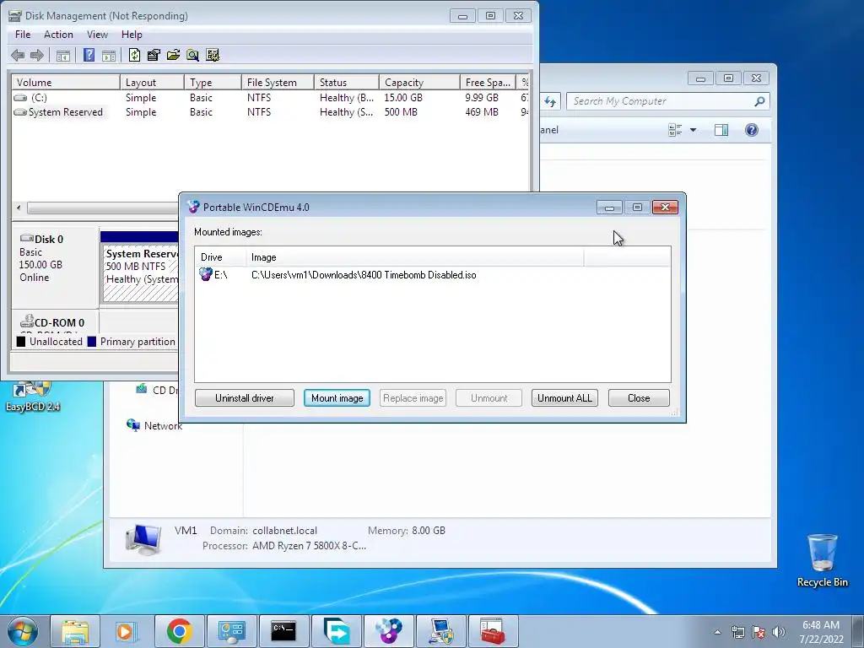Select the (C:) volume row
Screen dimensions: 864x648
[x=270, y=98]
